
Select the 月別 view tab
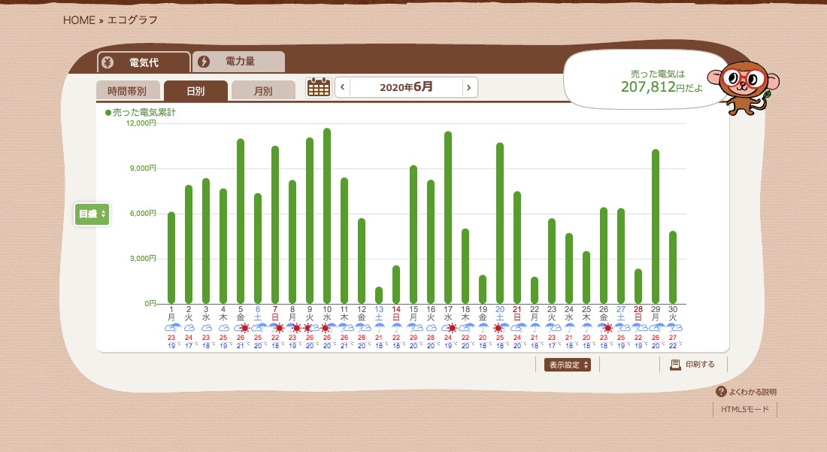pyautogui.click(x=263, y=91)
